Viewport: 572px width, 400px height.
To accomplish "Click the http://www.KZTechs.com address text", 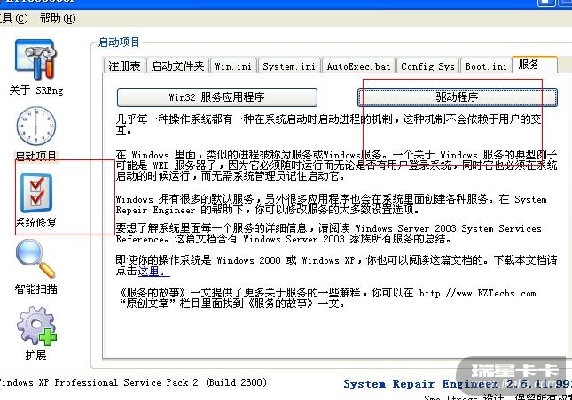I will [x=477, y=293].
